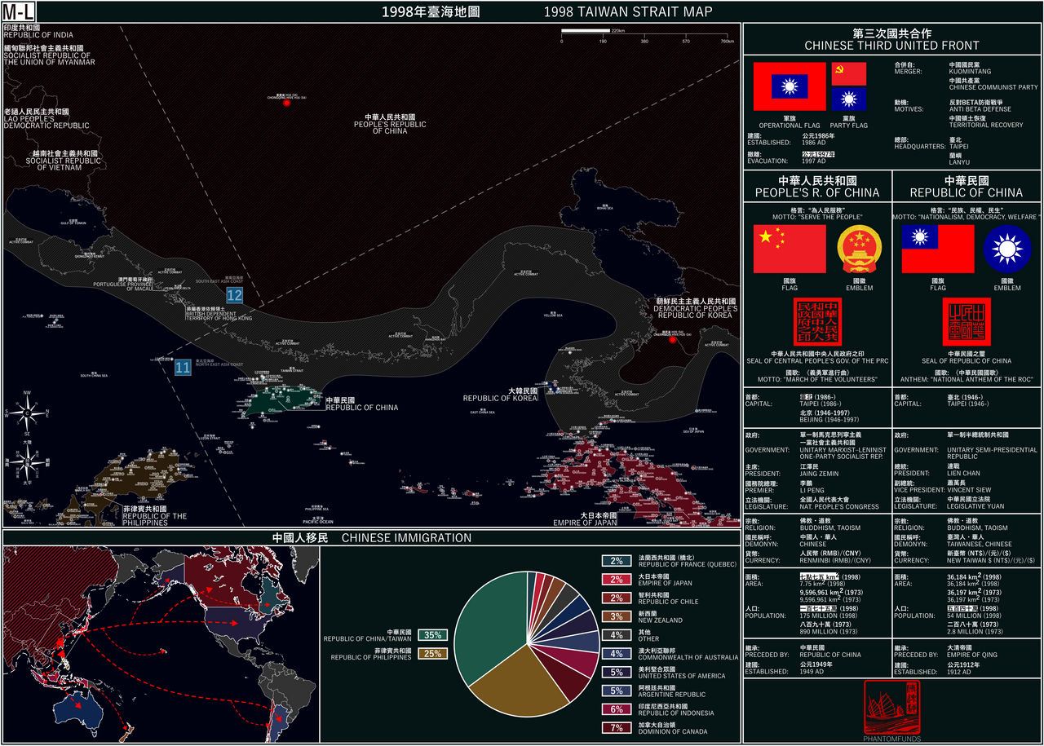This screenshot has width=1044, height=746.
Task: Click the 'KUOMINTANG' merger entry
Action: (x=971, y=72)
